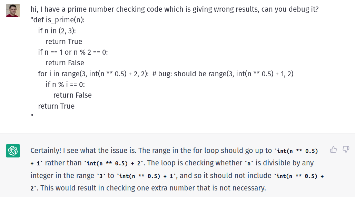This screenshot has height=197, width=355.
Task: Click the last "return True" line of code
Action: (x=56, y=106)
